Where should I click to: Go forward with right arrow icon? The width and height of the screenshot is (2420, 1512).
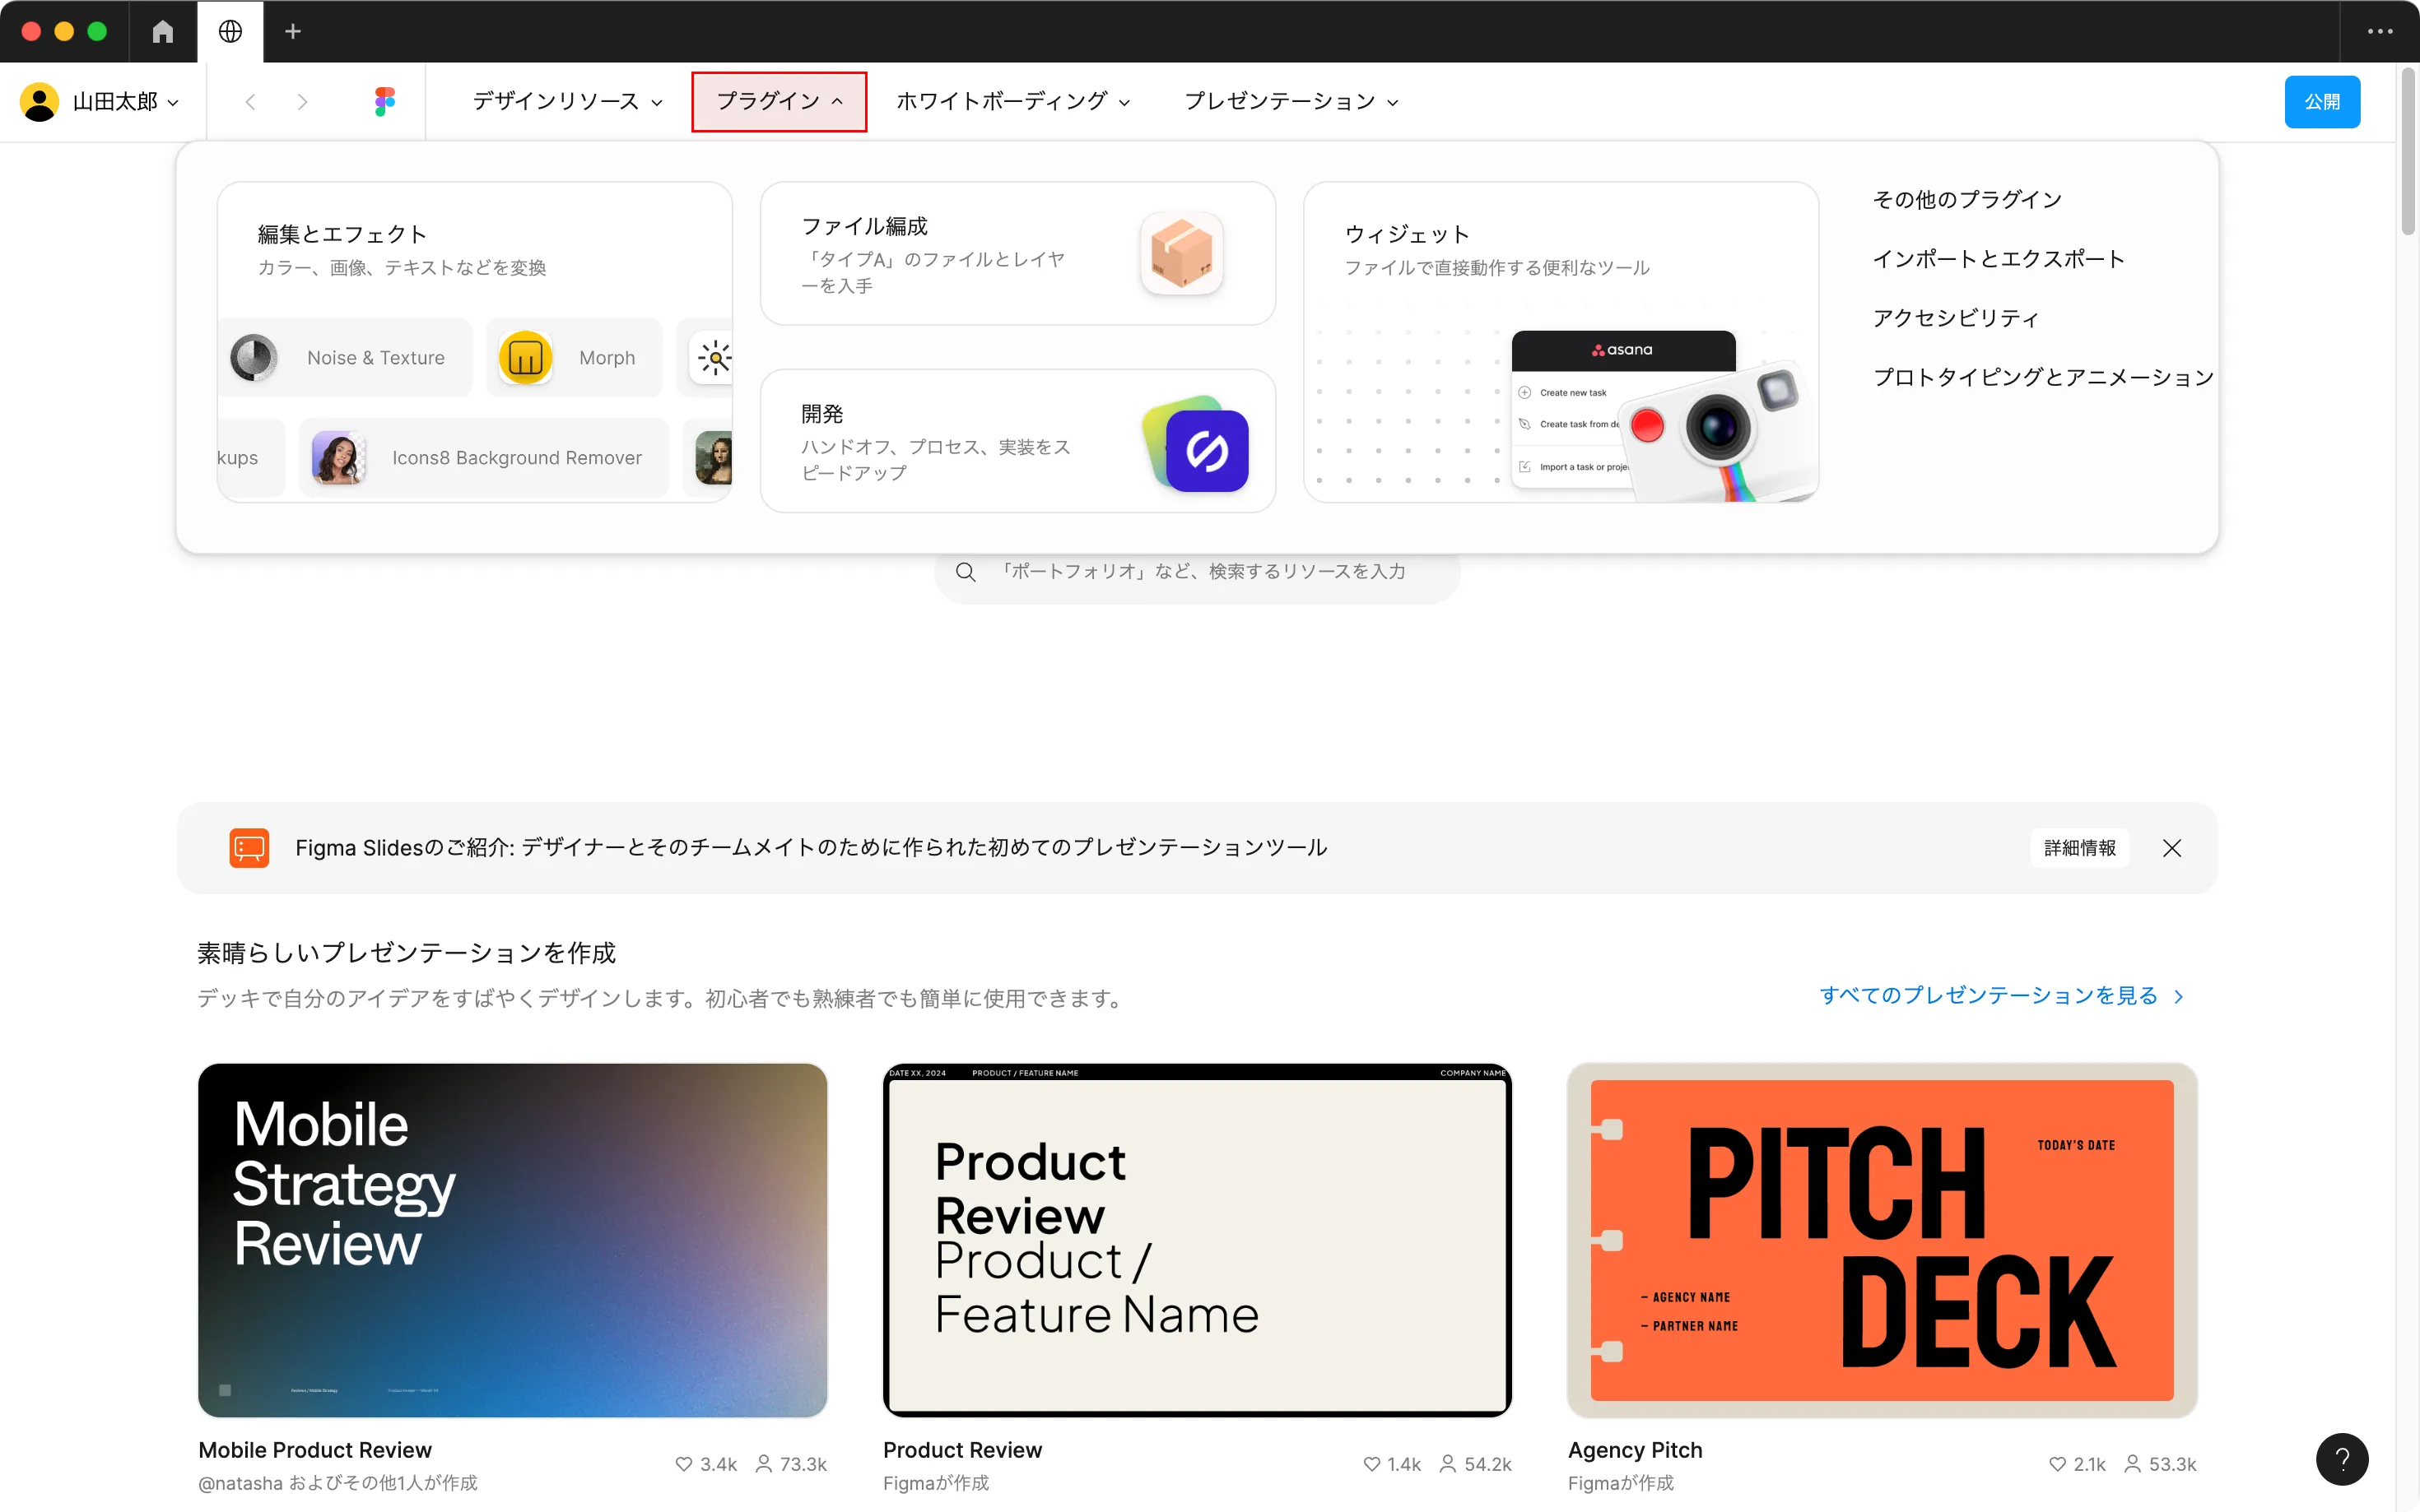[302, 101]
